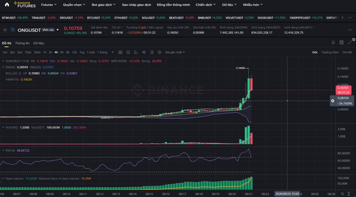Open the indicators line-chart icon
Image resolution: width=356 pixels, height=197 pixels.
[136, 52]
